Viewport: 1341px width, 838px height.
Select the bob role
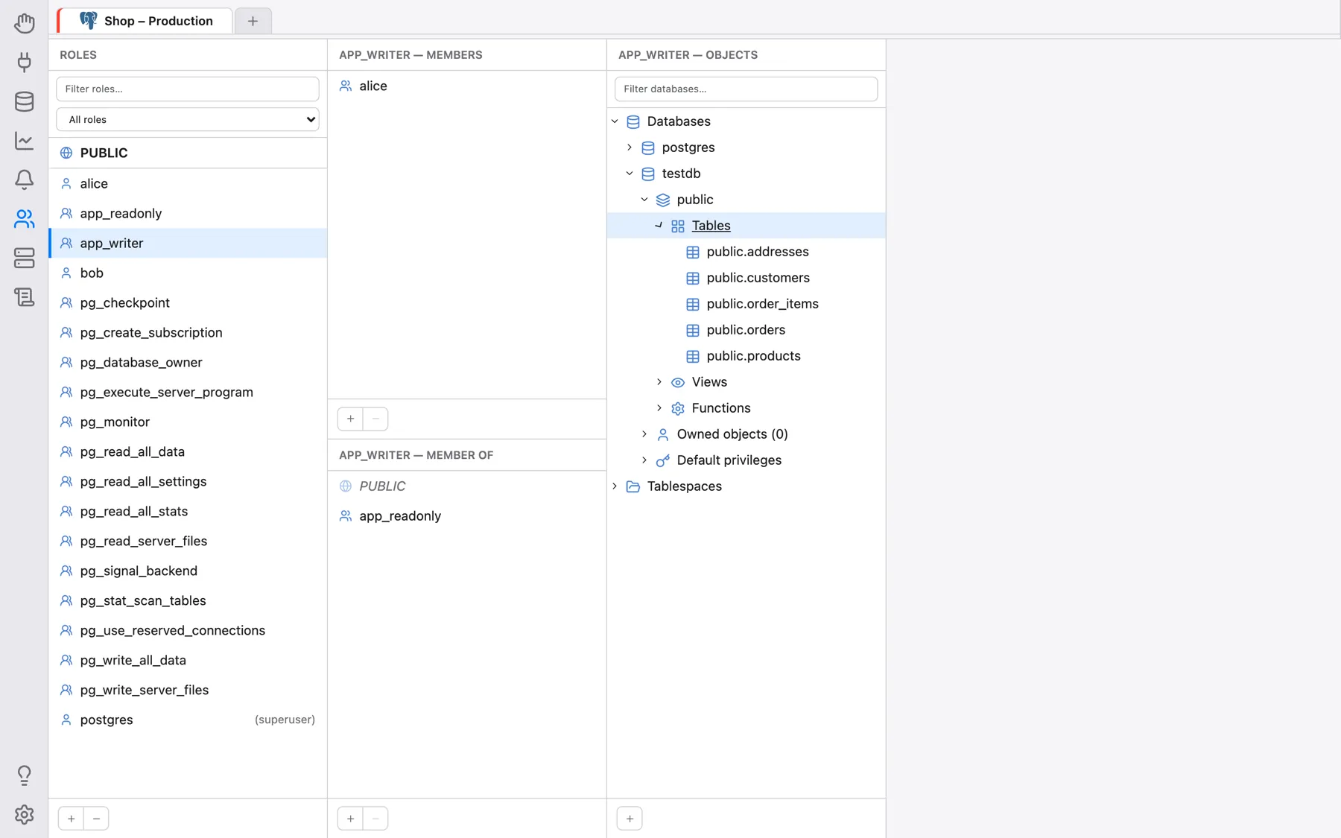[x=188, y=273]
